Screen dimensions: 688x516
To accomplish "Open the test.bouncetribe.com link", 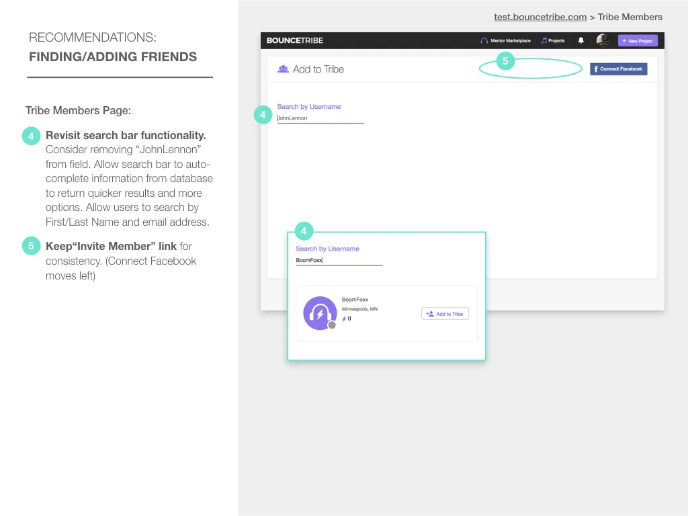I will pyautogui.click(x=540, y=17).
